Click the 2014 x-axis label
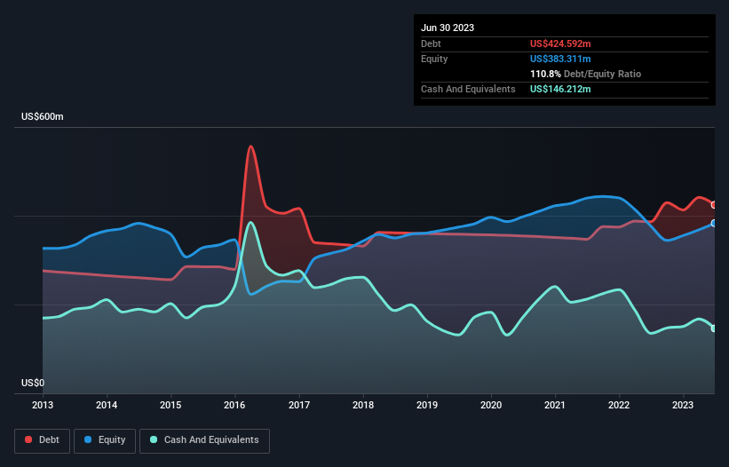 click(107, 405)
